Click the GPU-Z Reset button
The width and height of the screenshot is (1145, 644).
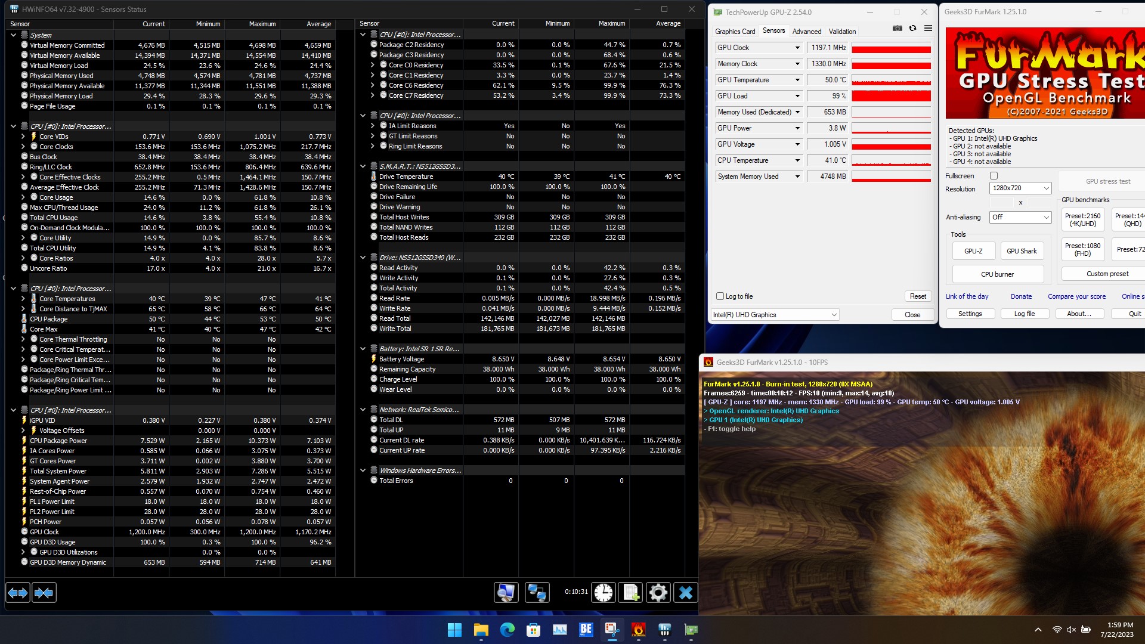point(918,296)
